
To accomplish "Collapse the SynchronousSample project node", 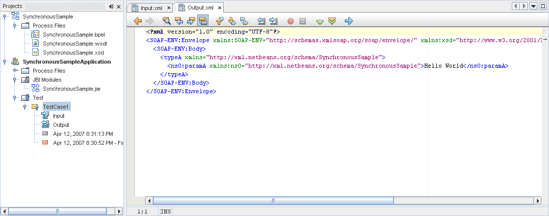I will click(5, 17).
